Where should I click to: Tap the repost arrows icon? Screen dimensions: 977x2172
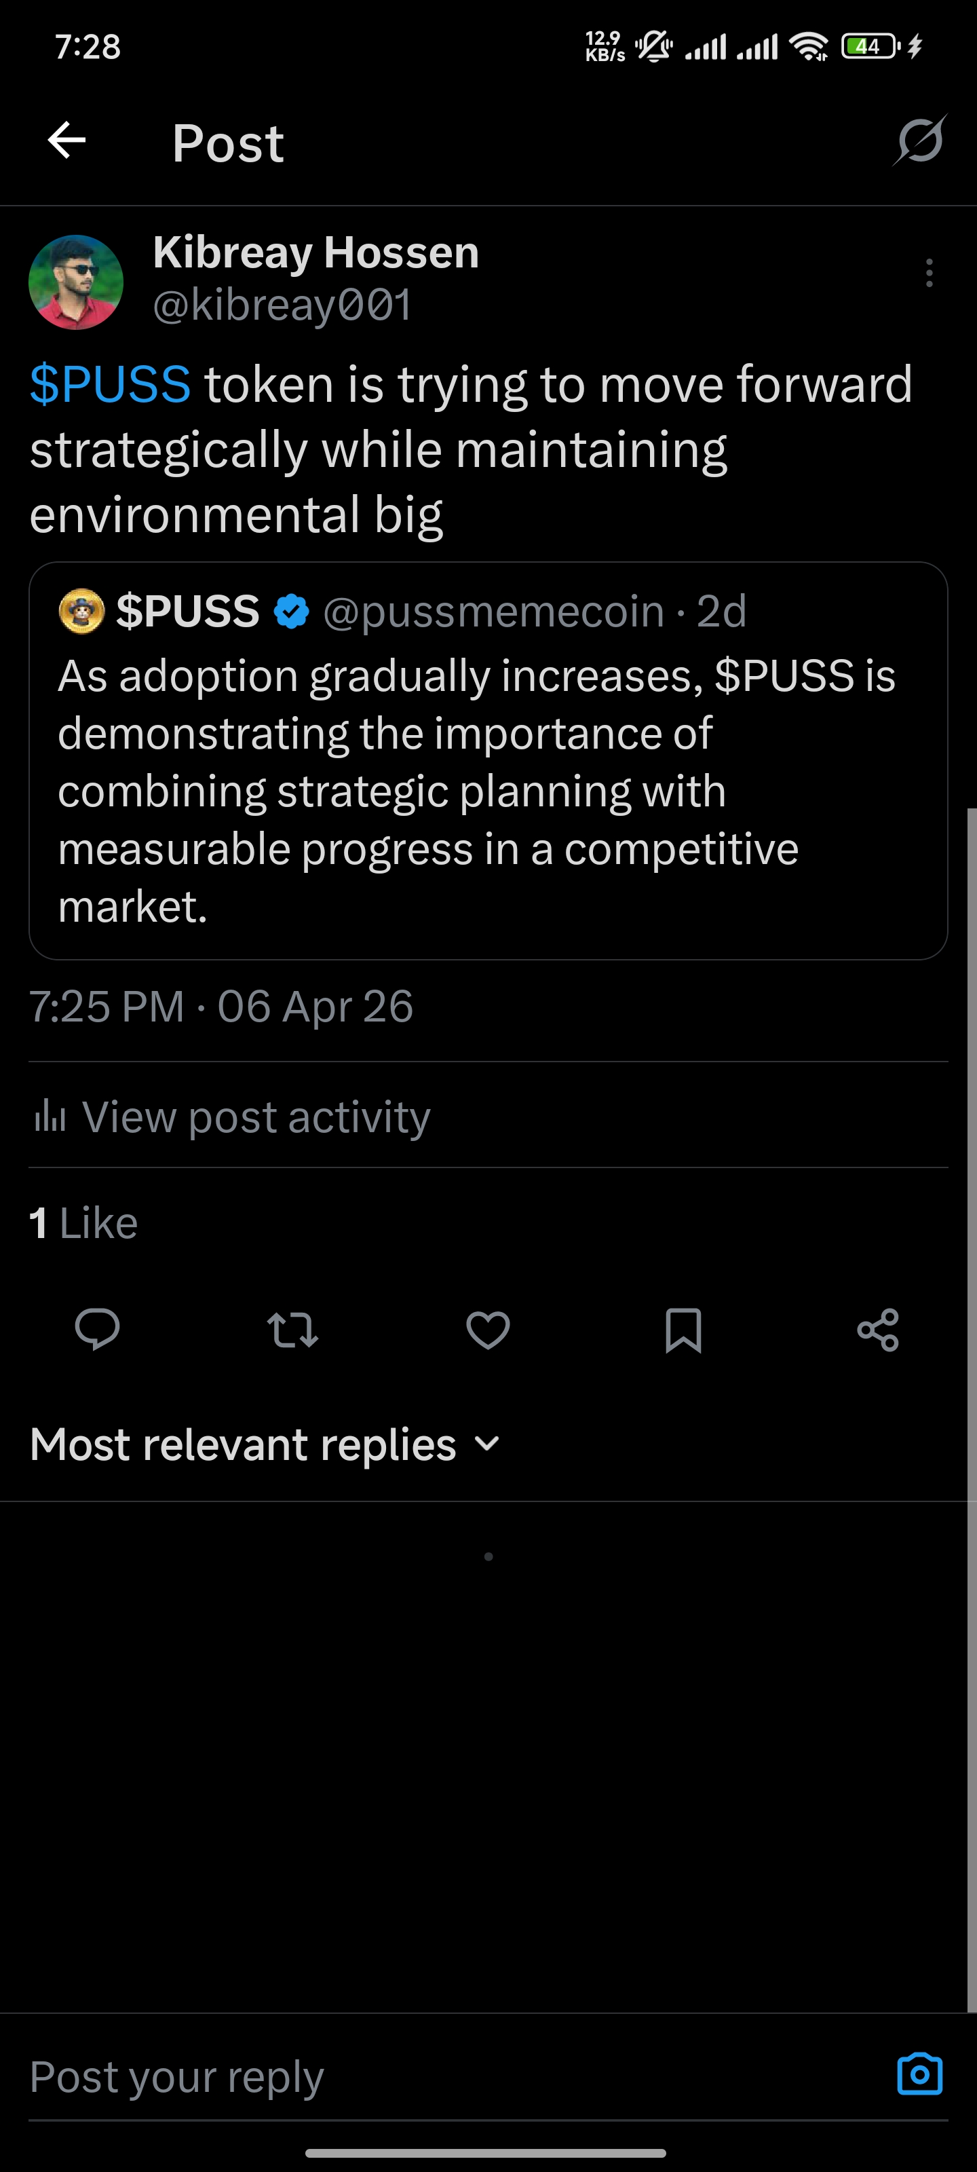[292, 1330]
